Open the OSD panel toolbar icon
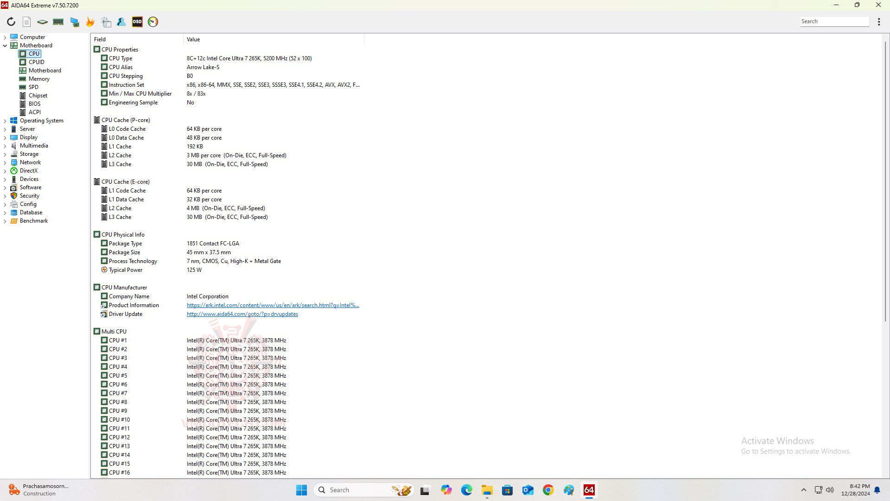Screen dimensions: 890x501 pos(137,22)
